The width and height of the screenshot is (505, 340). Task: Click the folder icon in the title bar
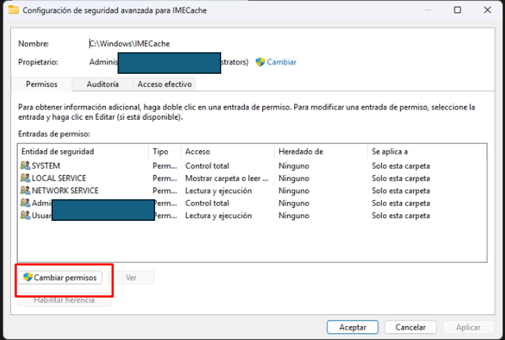point(14,10)
